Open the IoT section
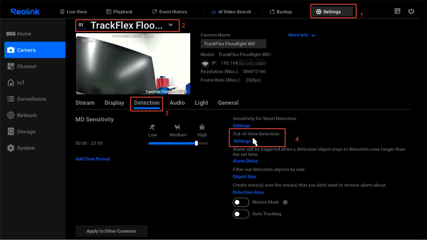The width and height of the screenshot is (427, 240). coord(21,83)
